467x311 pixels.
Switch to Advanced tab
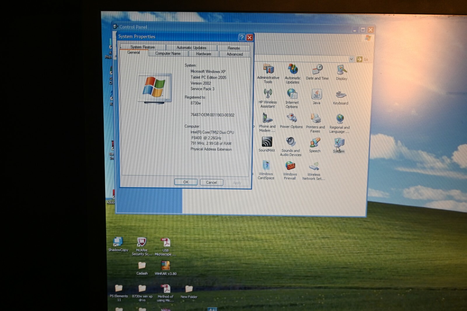[x=235, y=54]
